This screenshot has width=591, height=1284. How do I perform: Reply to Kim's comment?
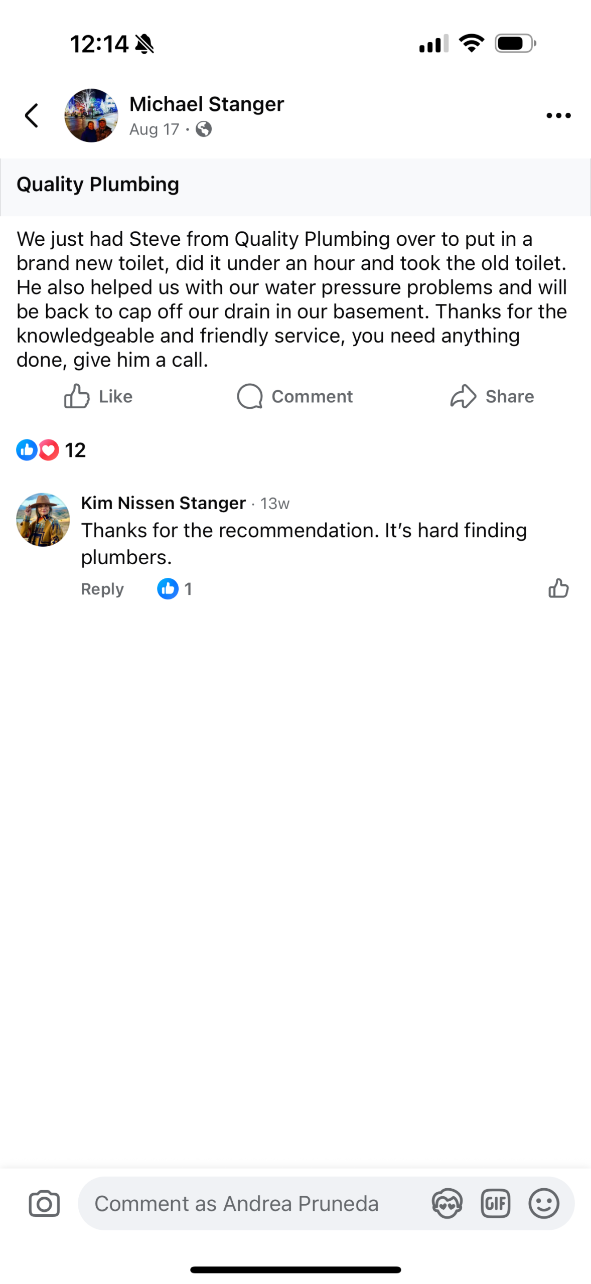pyautogui.click(x=102, y=589)
